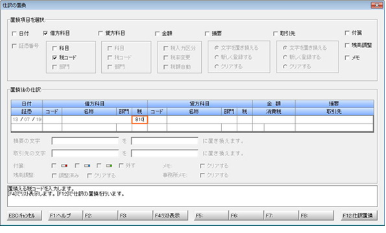Viewport: 386px width, 233px height.
Task: Enable the 取引先 checkbox
Action: pyautogui.click(x=275, y=34)
